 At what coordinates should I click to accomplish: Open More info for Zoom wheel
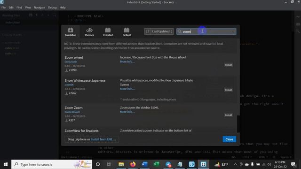[x=127, y=61]
